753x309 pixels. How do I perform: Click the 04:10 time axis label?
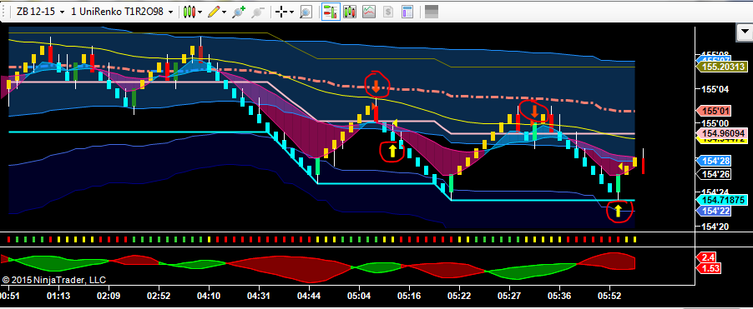209,296
